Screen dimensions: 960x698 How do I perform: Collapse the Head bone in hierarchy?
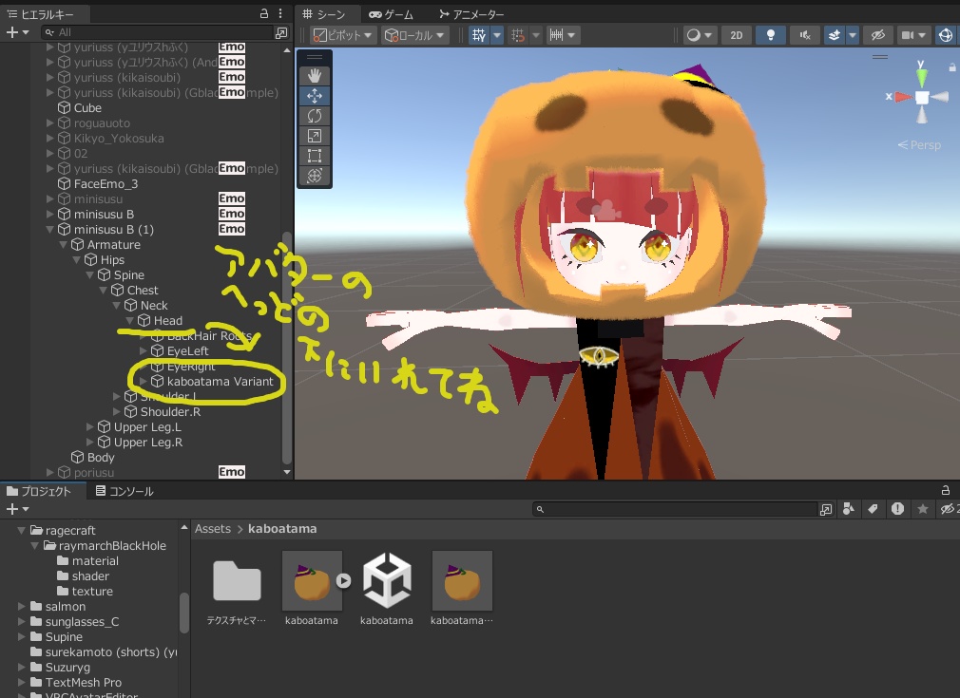pyautogui.click(x=130, y=321)
